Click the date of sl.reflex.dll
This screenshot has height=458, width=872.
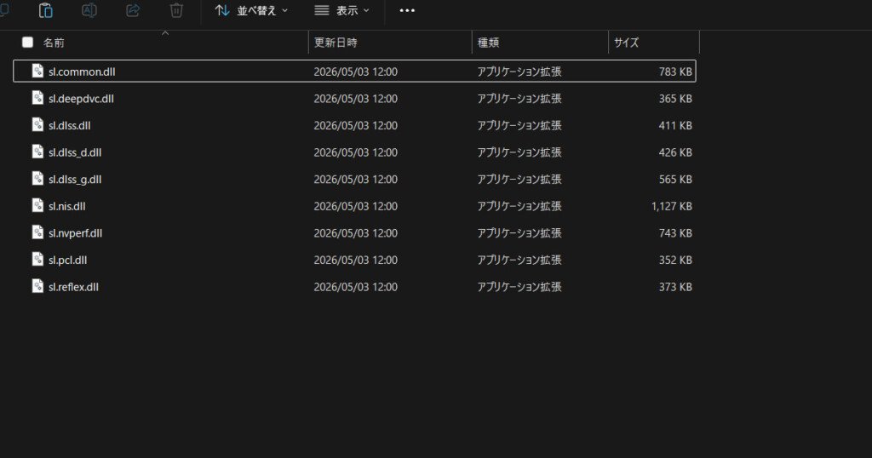[355, 288]
